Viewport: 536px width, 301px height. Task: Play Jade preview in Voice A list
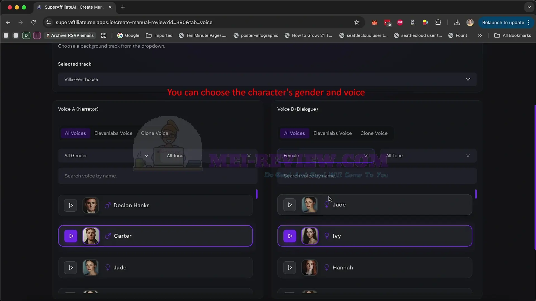(70, 268)
